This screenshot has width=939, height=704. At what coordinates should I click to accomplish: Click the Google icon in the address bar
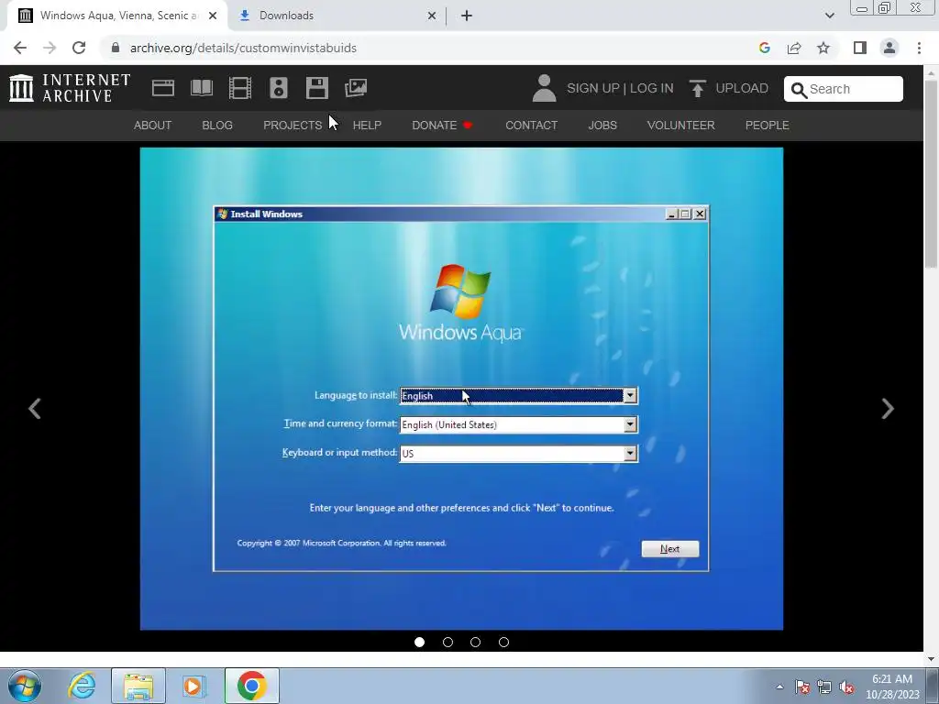pos(764,48)
